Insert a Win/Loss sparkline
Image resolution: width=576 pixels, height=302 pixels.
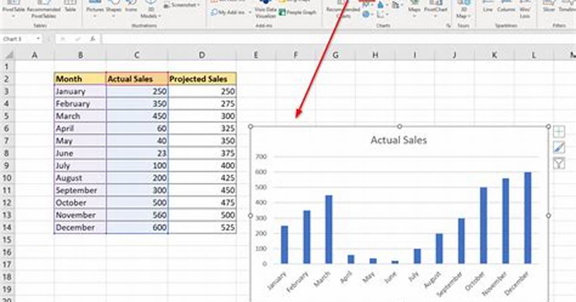click(525, 9)
